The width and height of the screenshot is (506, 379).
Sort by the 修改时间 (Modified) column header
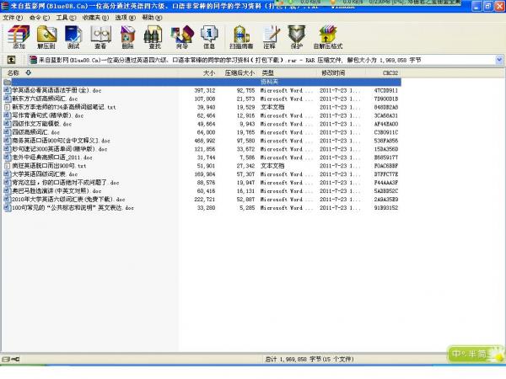333,72
